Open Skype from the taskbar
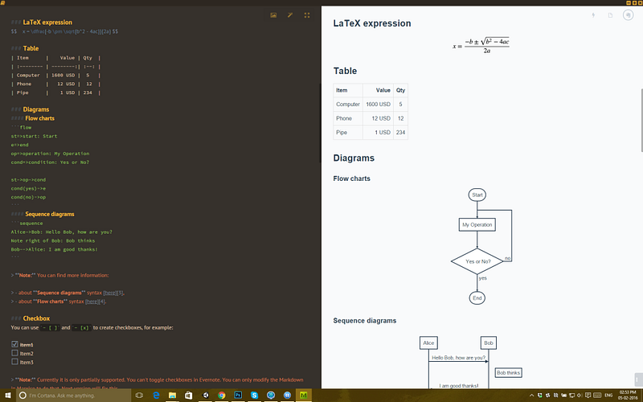The image size is (643, 402). point(254,396)
